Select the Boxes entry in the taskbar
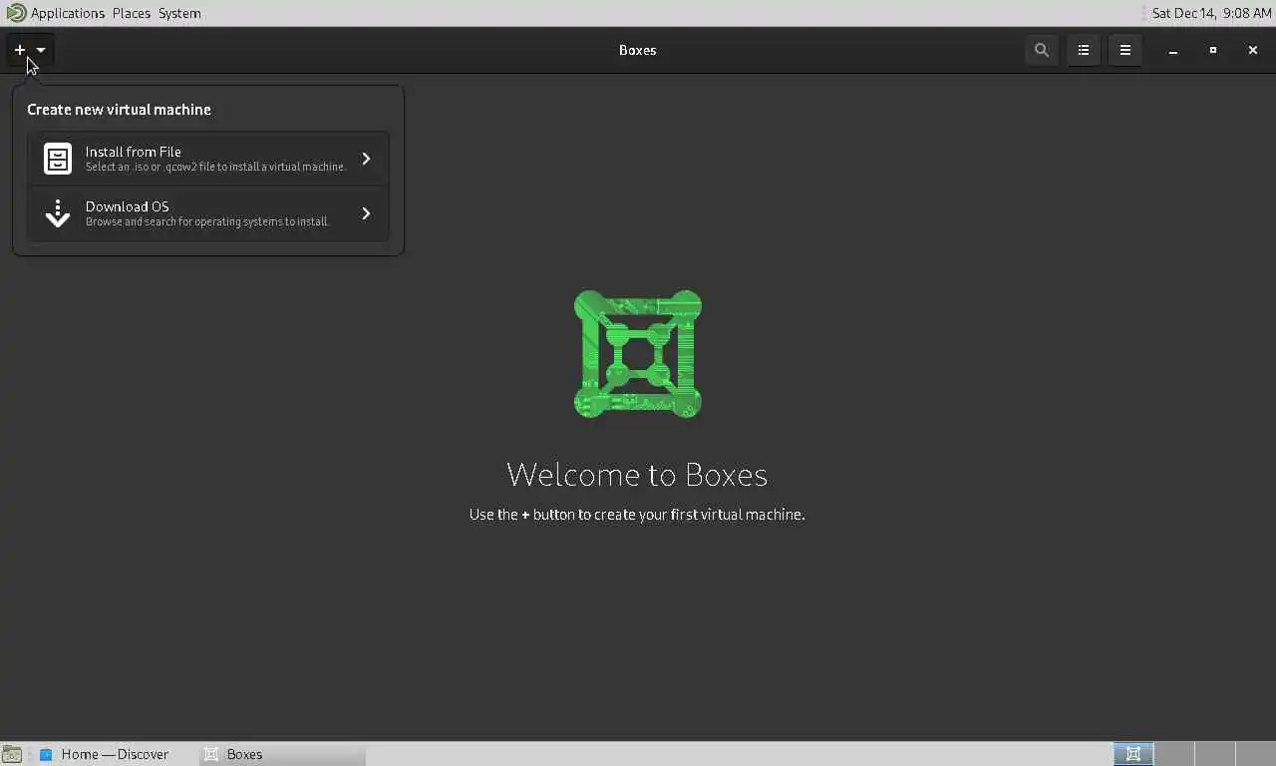Viewport: 1276px width, 766px height. (282, 754)
